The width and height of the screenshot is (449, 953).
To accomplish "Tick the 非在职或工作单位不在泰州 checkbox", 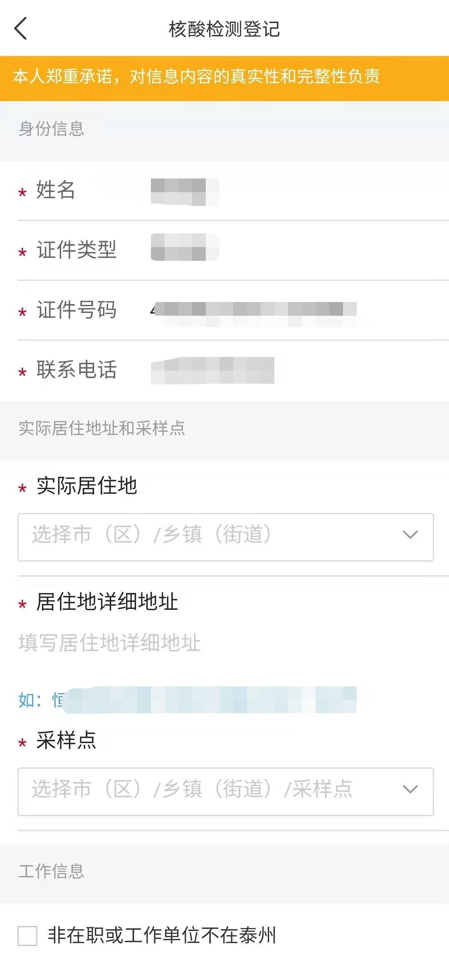I will pyautogui.click(x=27, y=936).
